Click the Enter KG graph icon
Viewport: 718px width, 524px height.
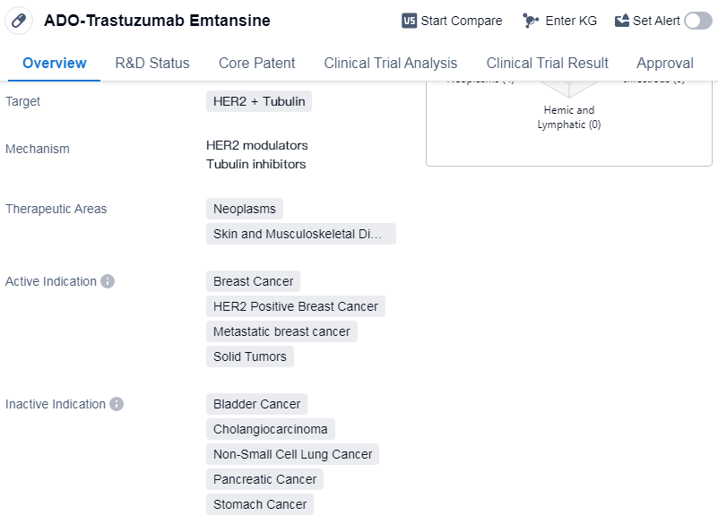531,21
